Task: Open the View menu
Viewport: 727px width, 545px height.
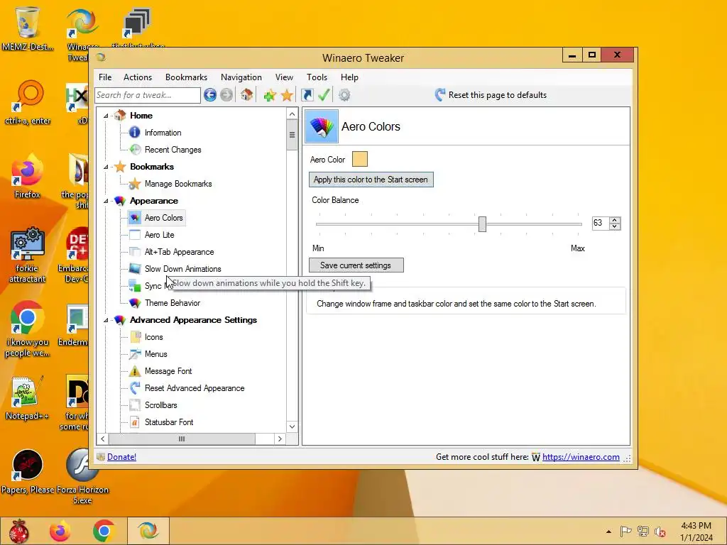Action: [x=284, y=77]
